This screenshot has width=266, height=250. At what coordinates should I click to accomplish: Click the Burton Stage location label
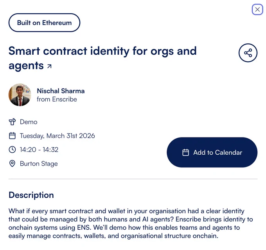pos(39,164)
